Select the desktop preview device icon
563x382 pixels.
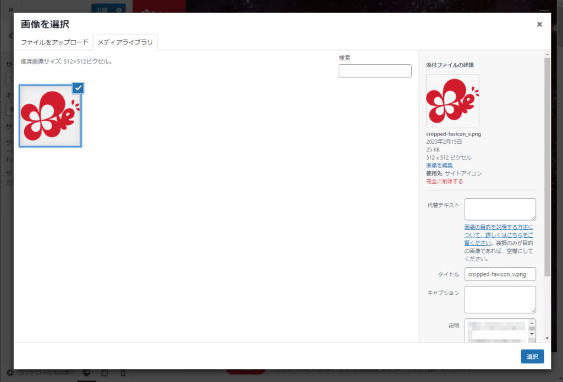86,373
